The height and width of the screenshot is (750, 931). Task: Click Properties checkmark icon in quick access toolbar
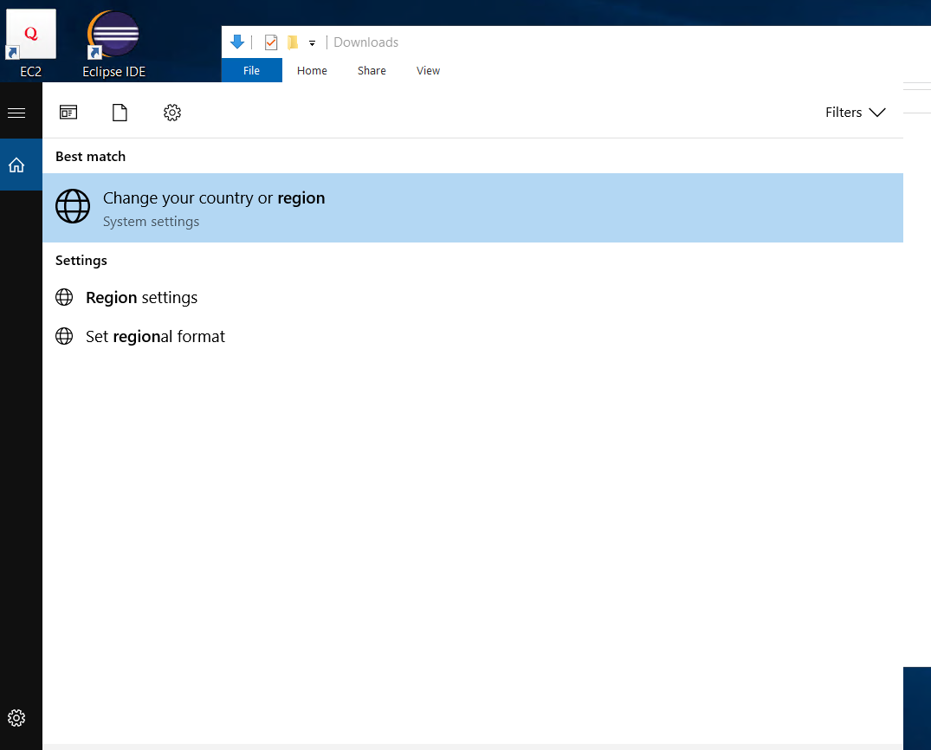271,42
